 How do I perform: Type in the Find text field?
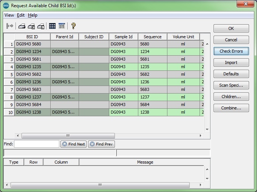[x=37, y=144]
